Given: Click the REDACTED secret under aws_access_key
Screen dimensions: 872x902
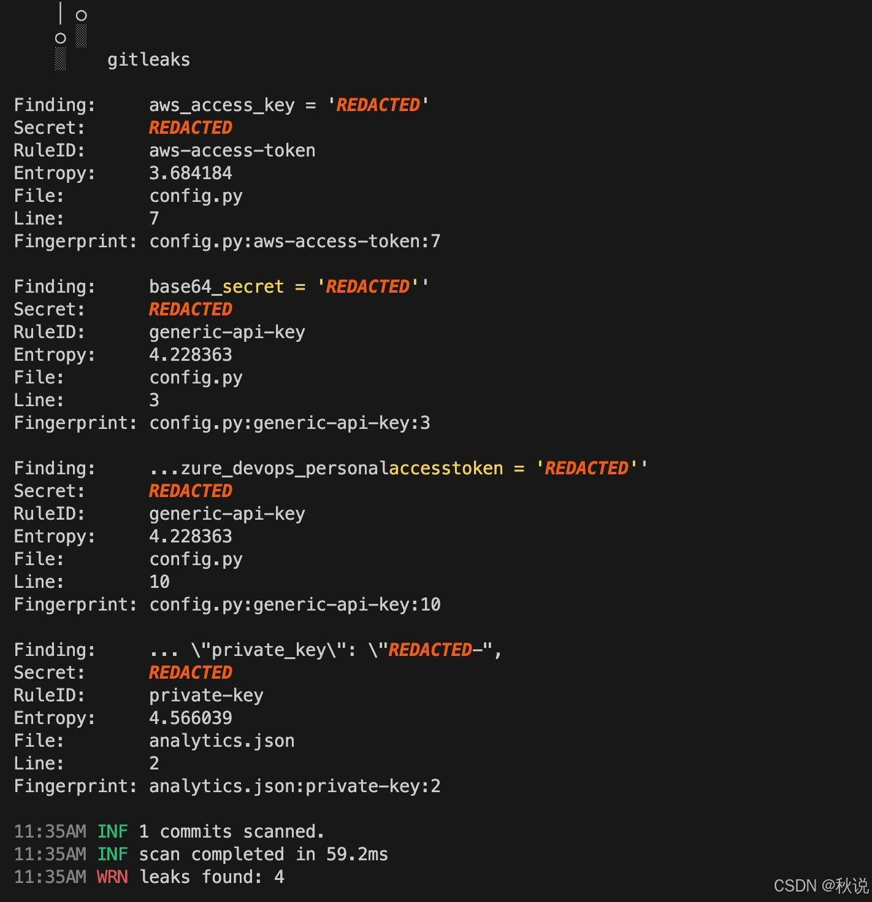Looking at the screenshot, I should 191,128.
